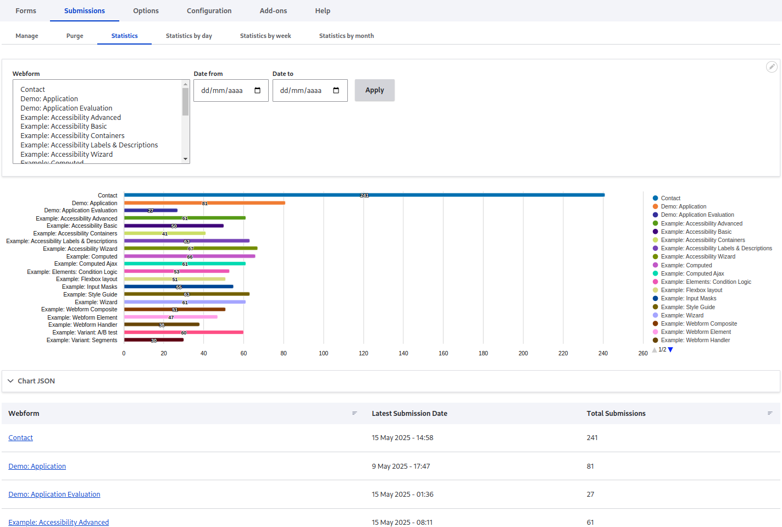Sort the table by Webform column header
The width and height of the screenshot is (782, 527).
click(24, 413)
